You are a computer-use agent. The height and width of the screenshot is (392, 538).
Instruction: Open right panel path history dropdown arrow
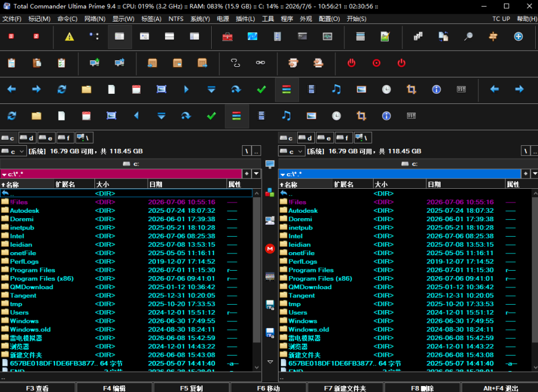pyautogui.click(x=534, y=174)
